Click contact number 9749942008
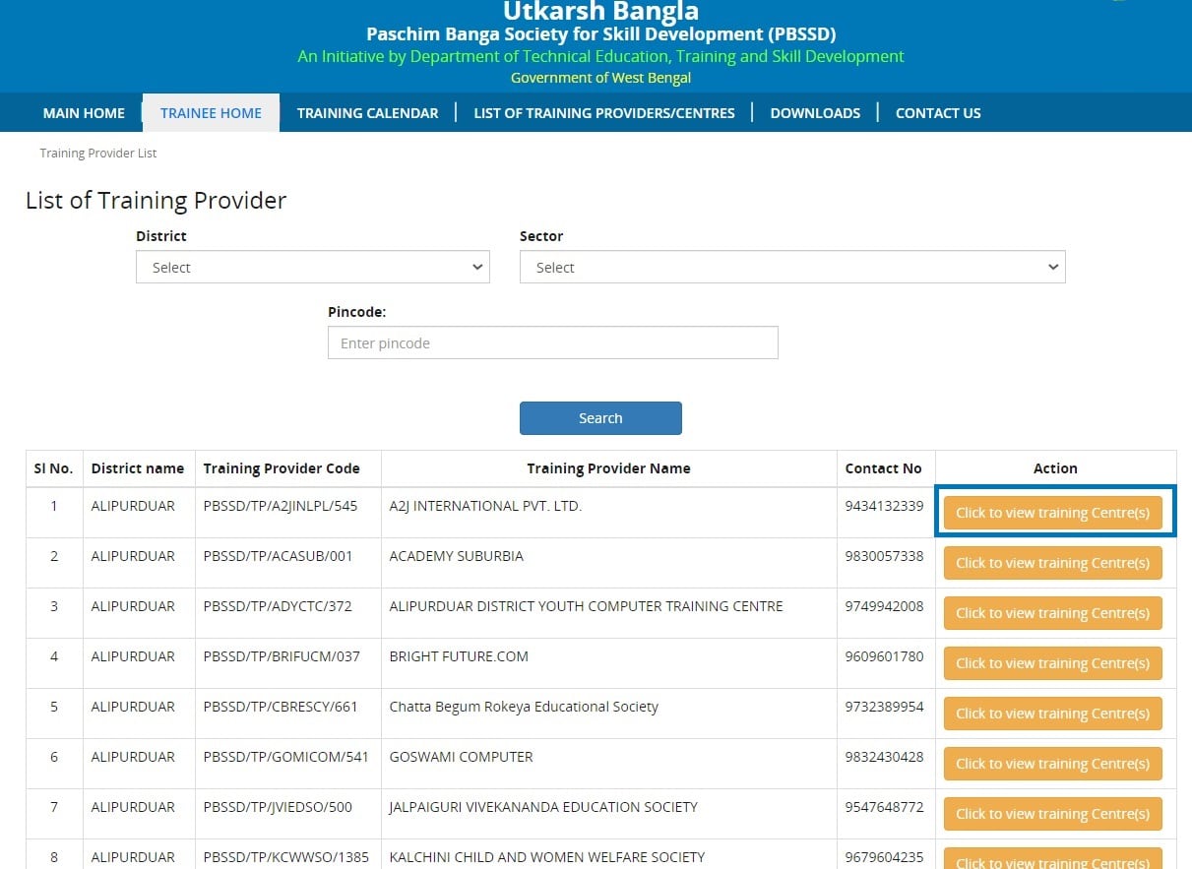This screenshot has width=1192, height=869. (x=884, y=606)
